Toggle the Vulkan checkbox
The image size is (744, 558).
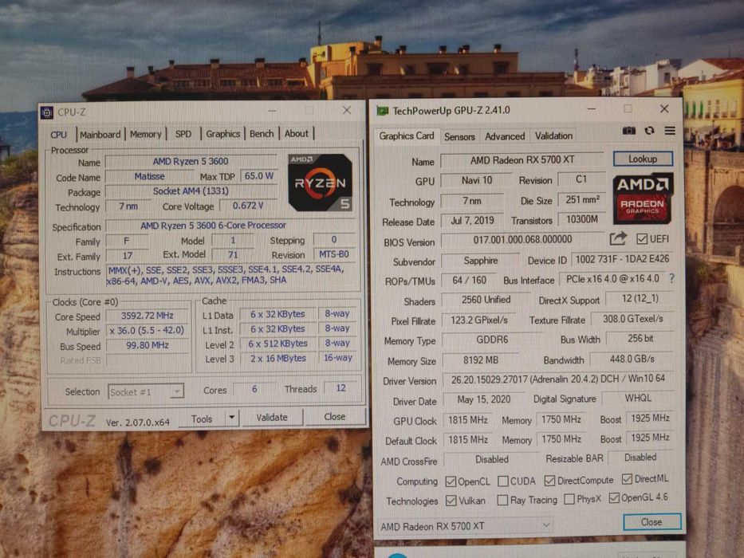(451, 501)
